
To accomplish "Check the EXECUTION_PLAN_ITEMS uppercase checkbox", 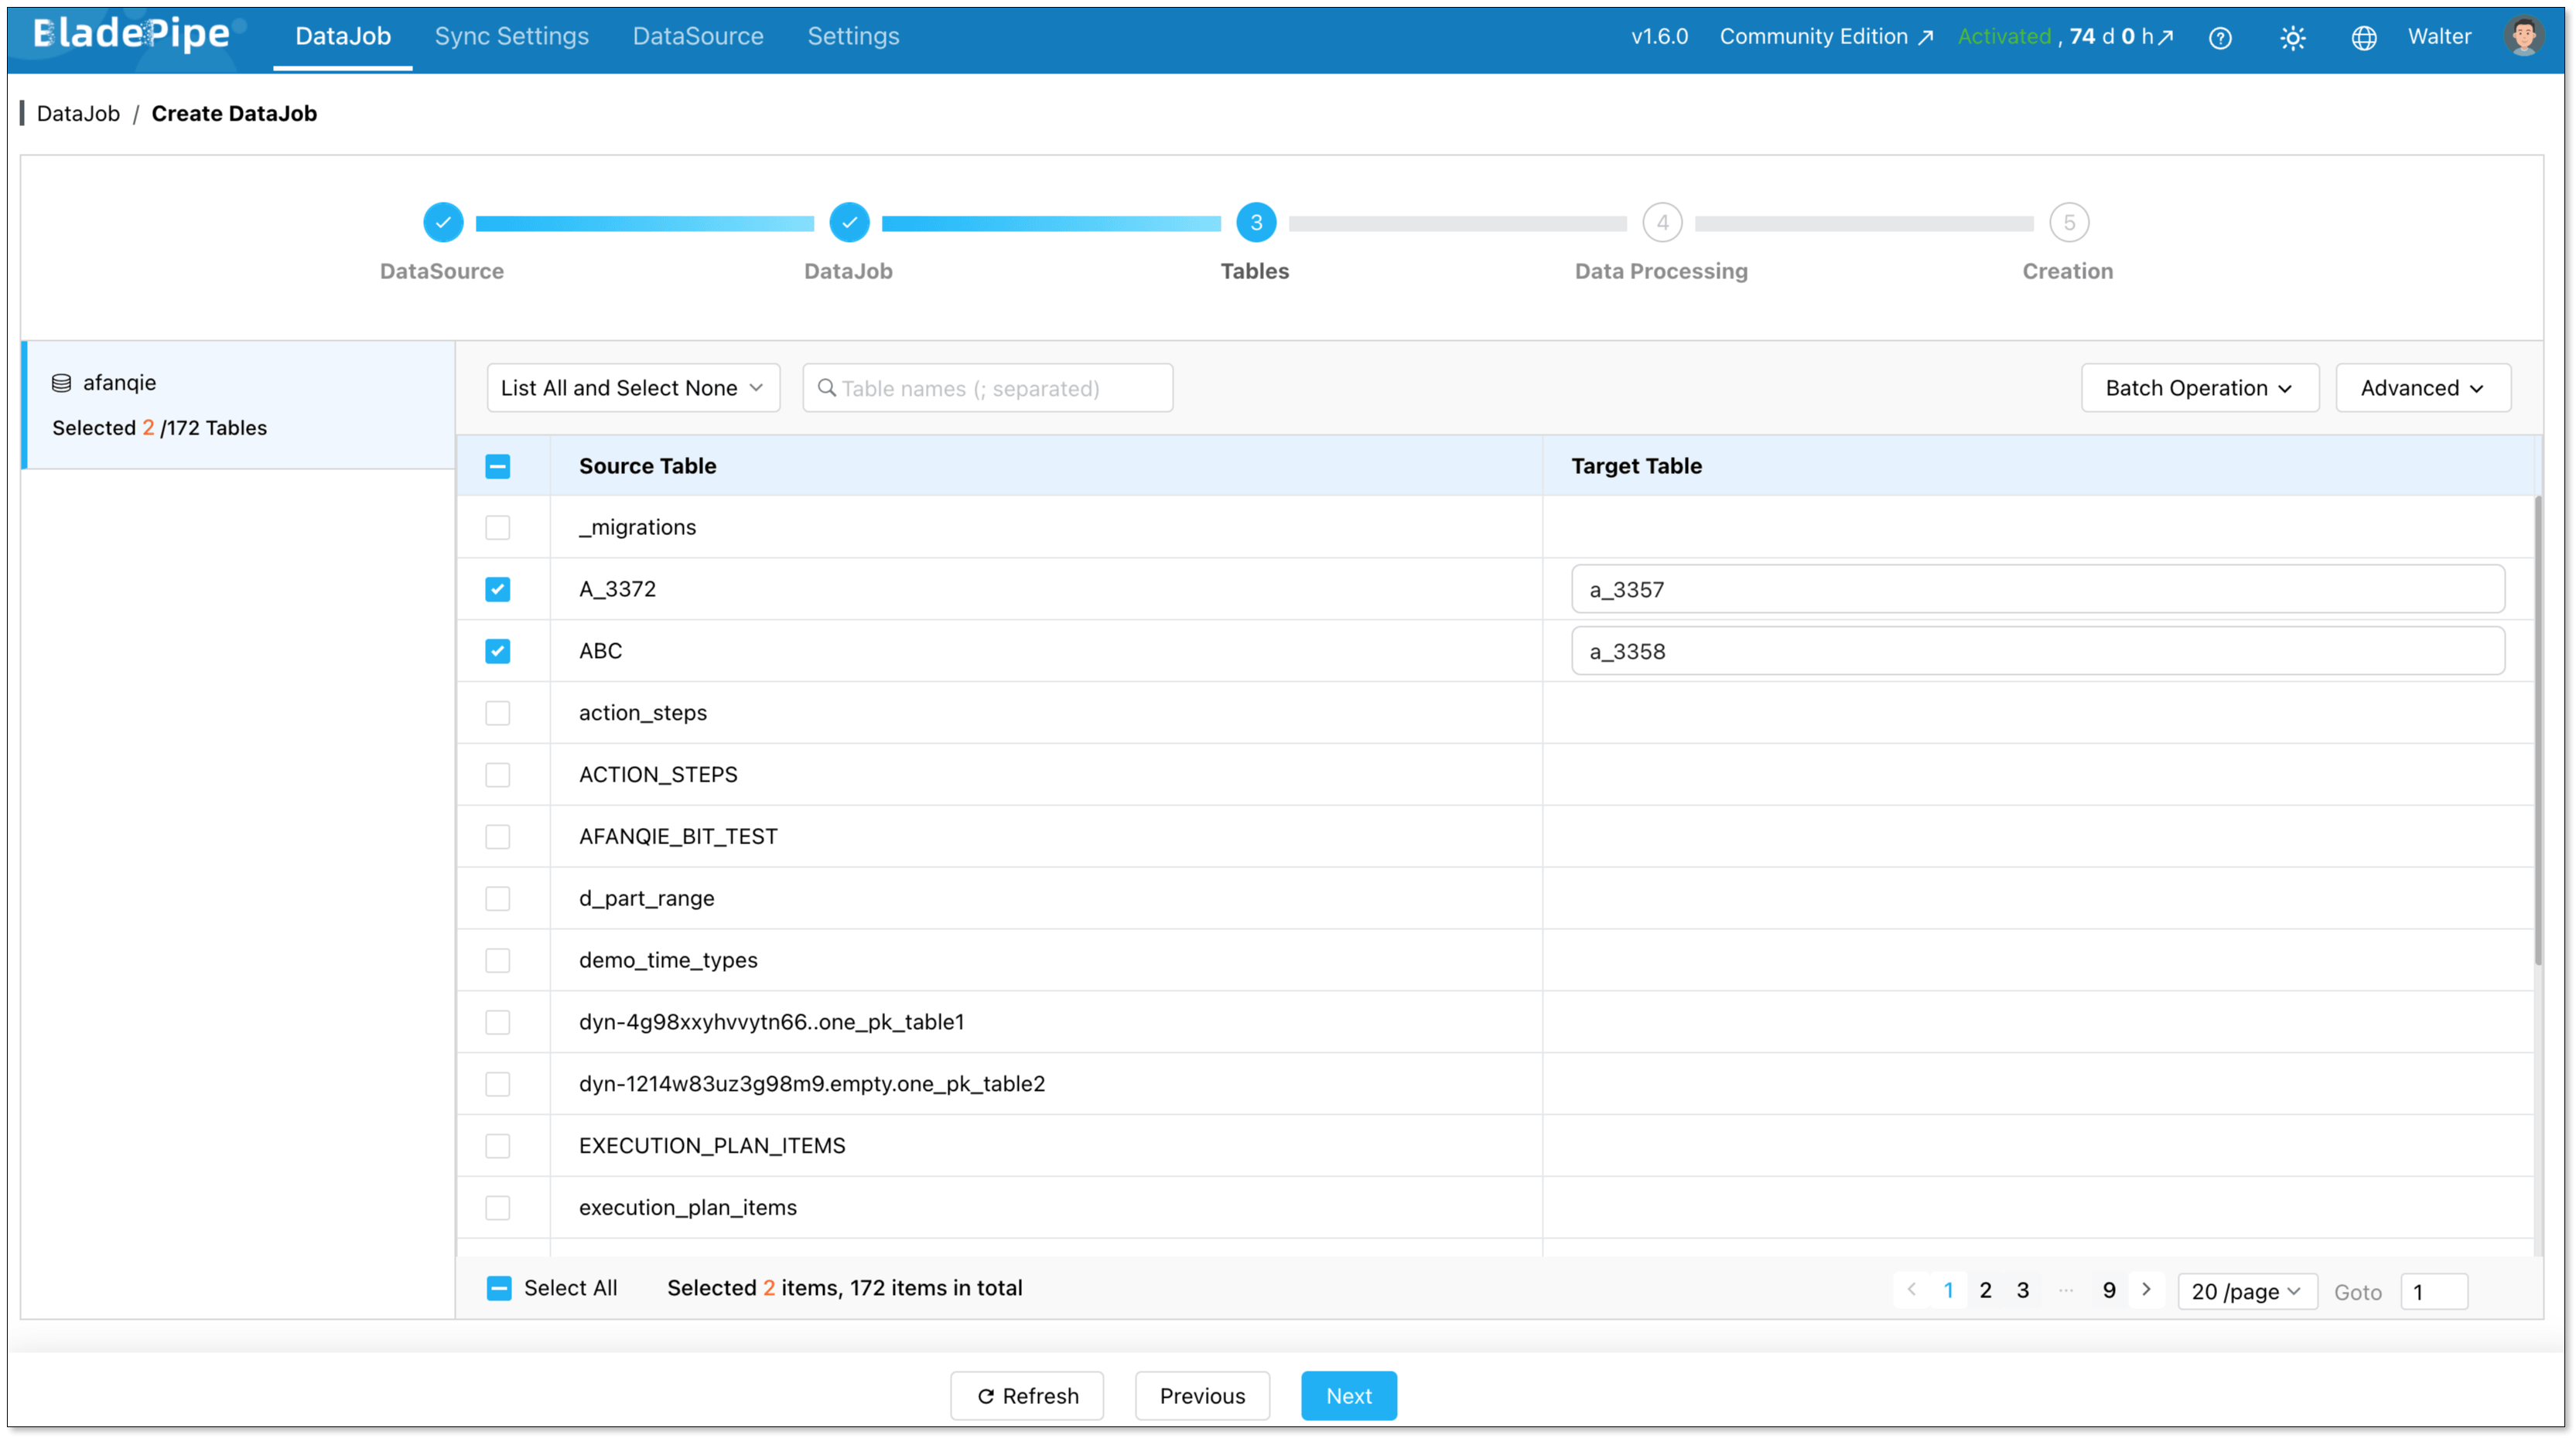I will point(497,1145).
